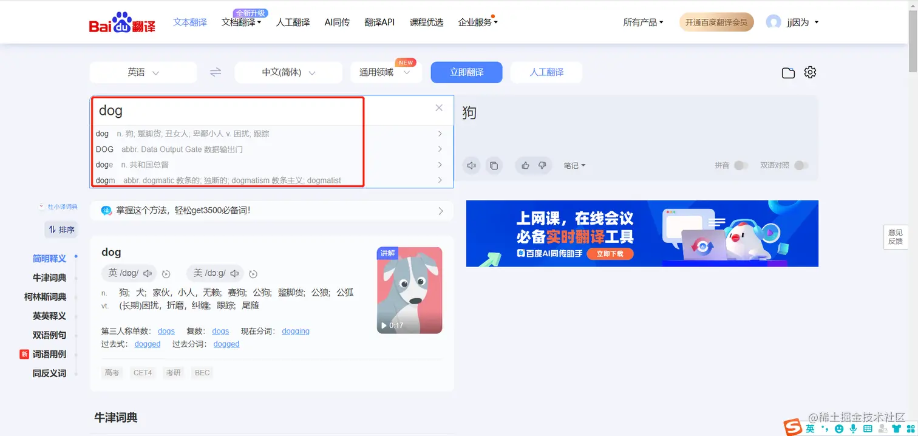Open the favorites folder icon
This screenshot has height=436, width=918.
[788, 73]
